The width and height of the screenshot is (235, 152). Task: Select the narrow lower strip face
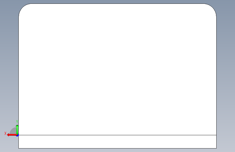pyautogui.click(x=118, y=142)
